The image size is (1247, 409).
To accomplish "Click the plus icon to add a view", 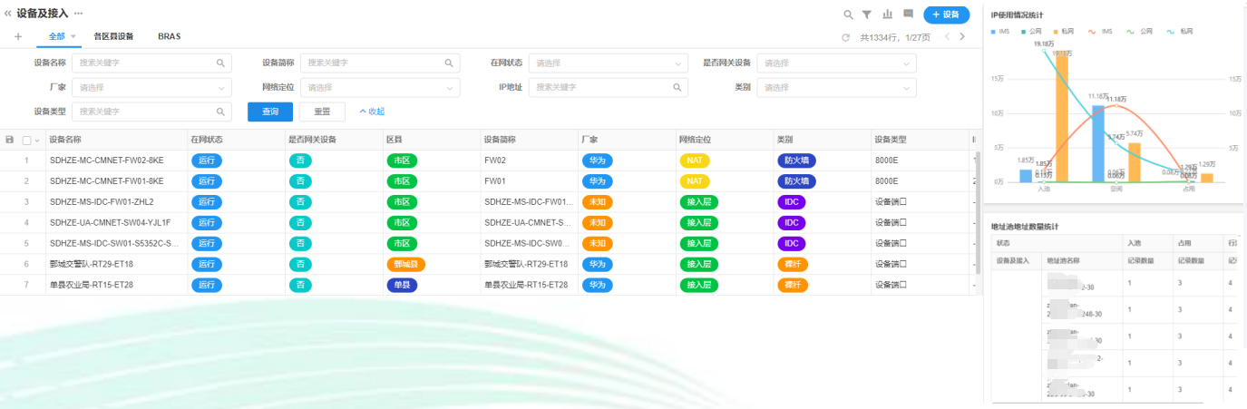I will pyautogui.click(x=18, y=36).
